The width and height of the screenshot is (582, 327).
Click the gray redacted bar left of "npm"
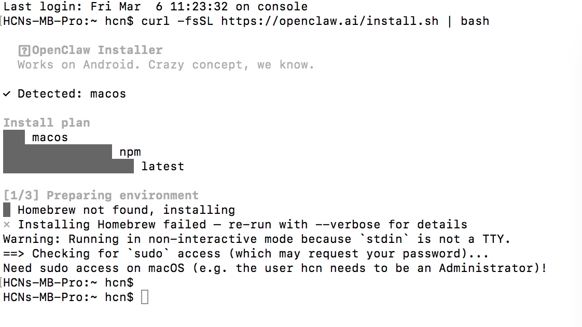click(58, 152)
